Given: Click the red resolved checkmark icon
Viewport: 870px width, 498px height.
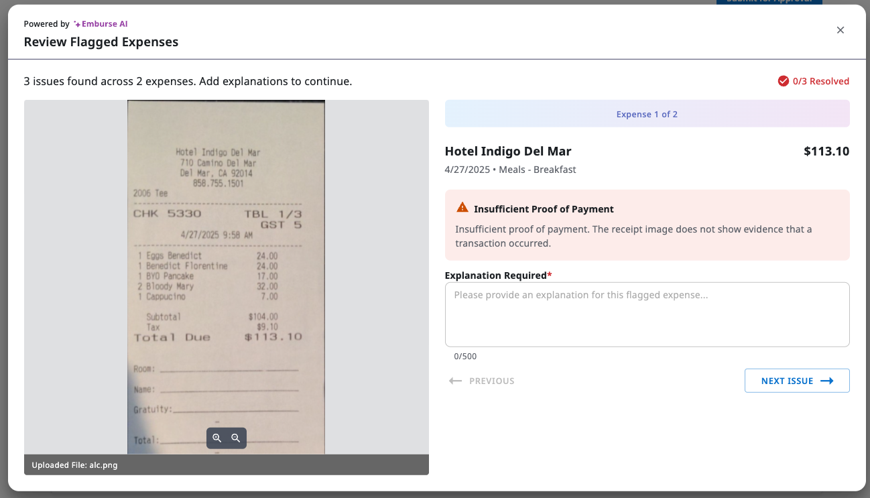Looking at the screenshot, I should point(784,81).
